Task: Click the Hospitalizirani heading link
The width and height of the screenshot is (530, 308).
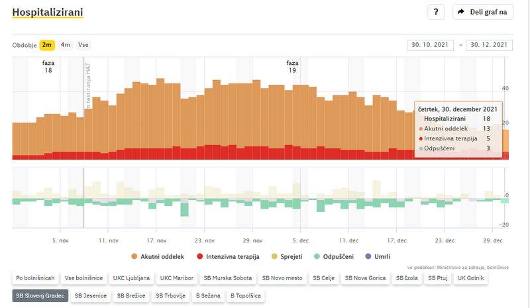Action: (x=48, y=13)
